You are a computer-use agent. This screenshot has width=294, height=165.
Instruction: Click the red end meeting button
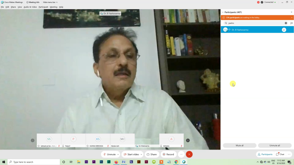click(x=189, y=154)
